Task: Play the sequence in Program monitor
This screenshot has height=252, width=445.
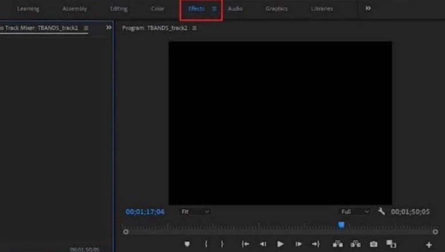Action: point(280,244)
